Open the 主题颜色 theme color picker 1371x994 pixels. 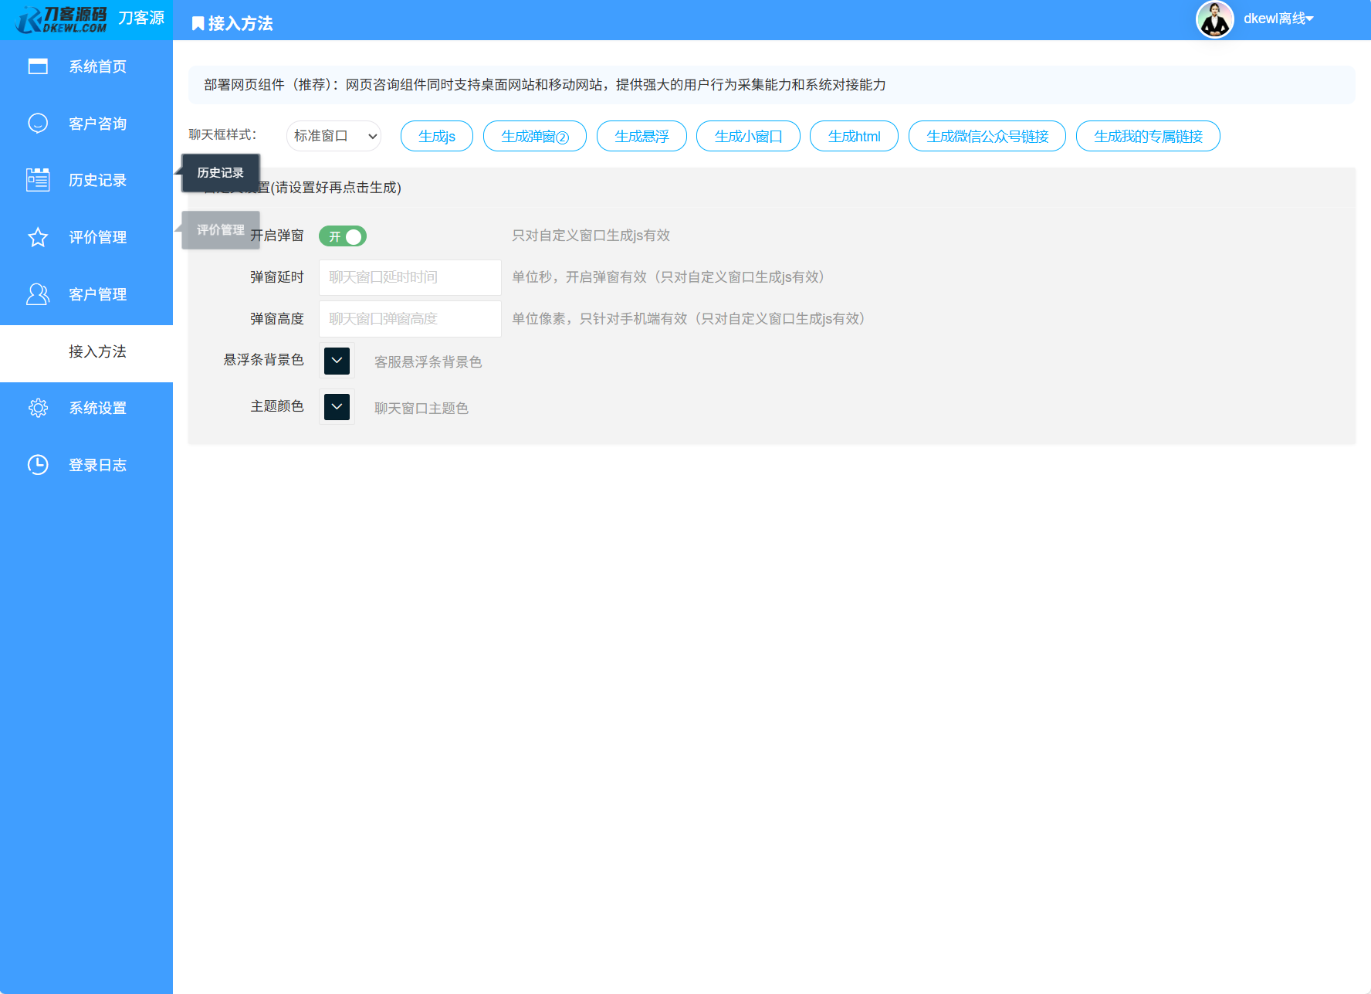(337, 406)
